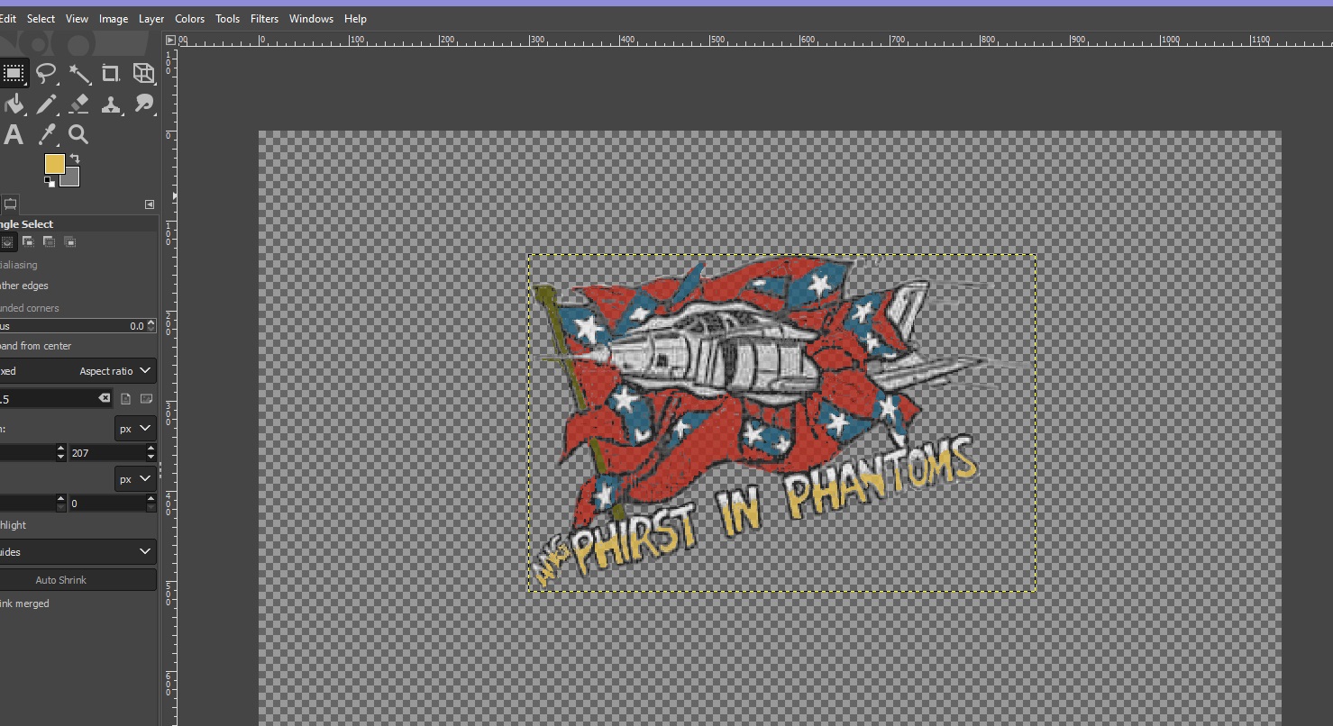Choose Add to selection mode

tap(29, 241)
